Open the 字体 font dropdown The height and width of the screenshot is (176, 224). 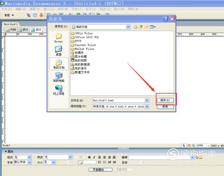29,162
